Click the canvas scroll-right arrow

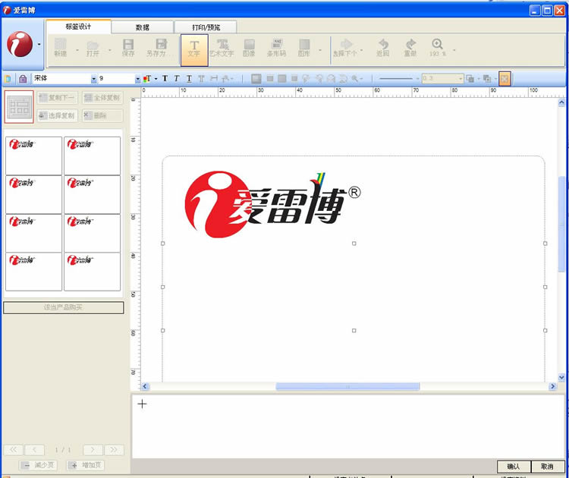(x=552, y=386)
